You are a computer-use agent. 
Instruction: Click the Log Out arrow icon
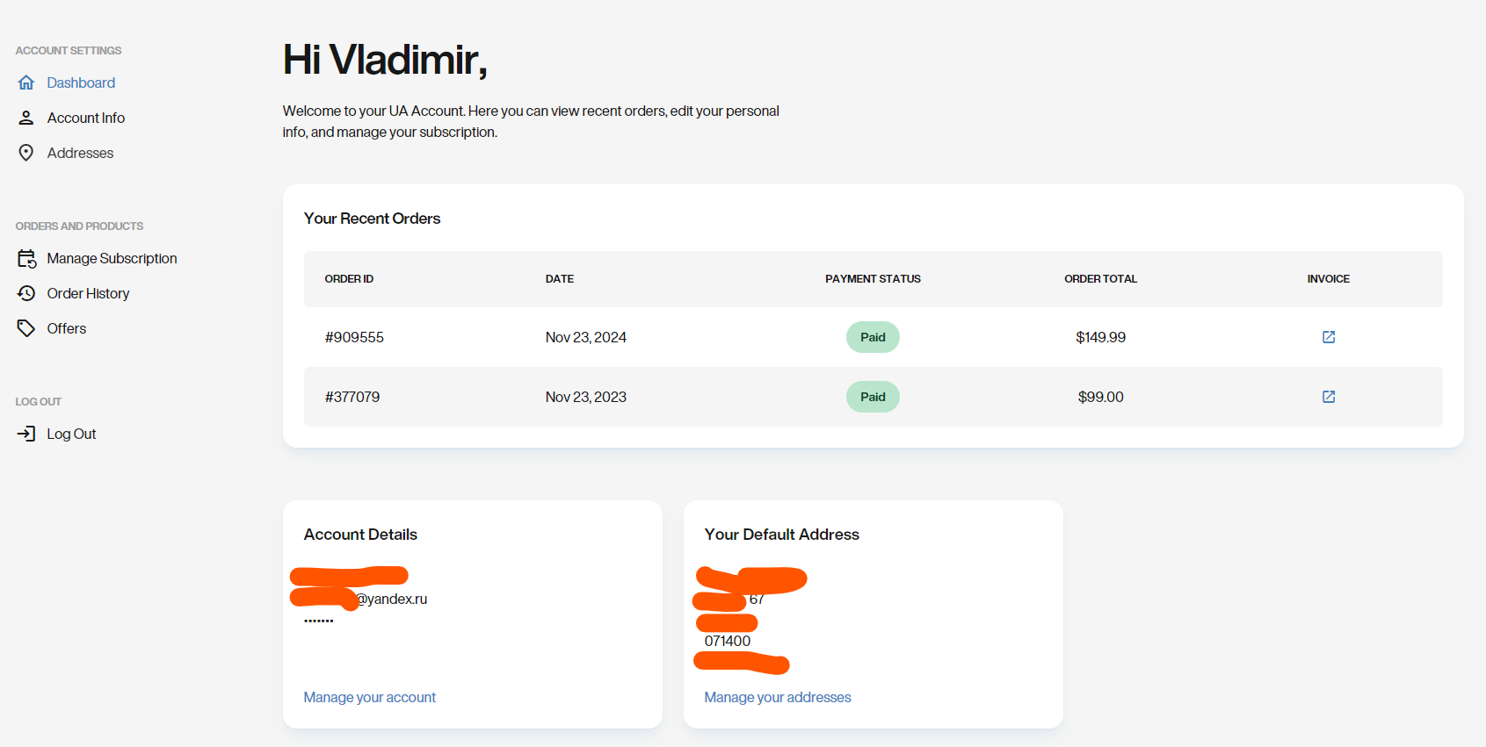[x=26, y=434]
